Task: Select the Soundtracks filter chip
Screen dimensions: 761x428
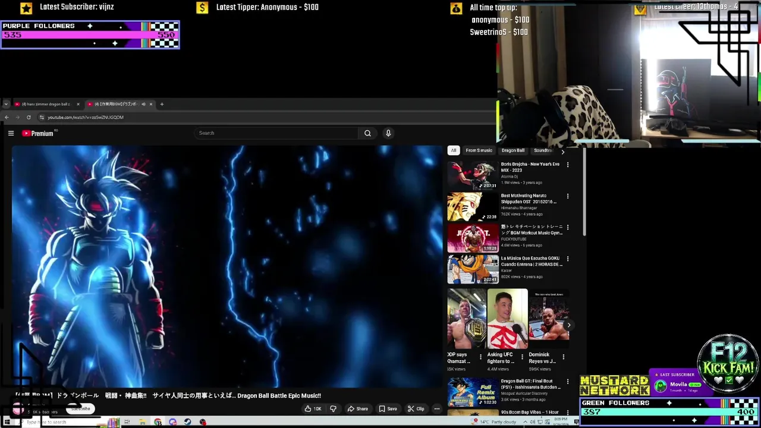Action: point(543,150)
